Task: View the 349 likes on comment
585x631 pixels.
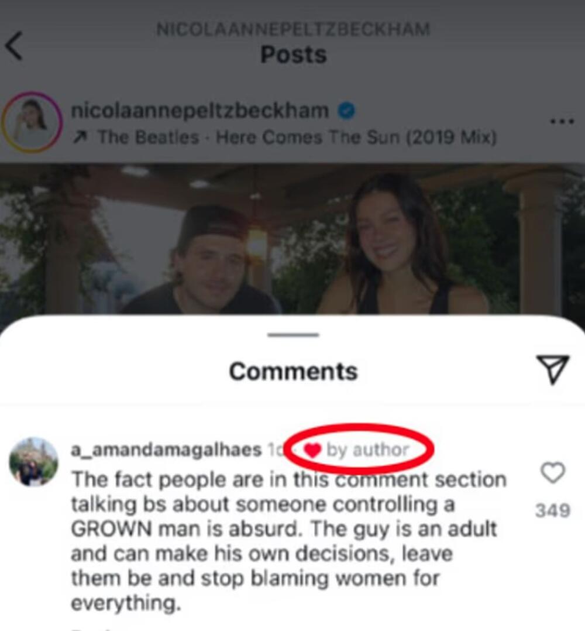Action: click(553, 510)
